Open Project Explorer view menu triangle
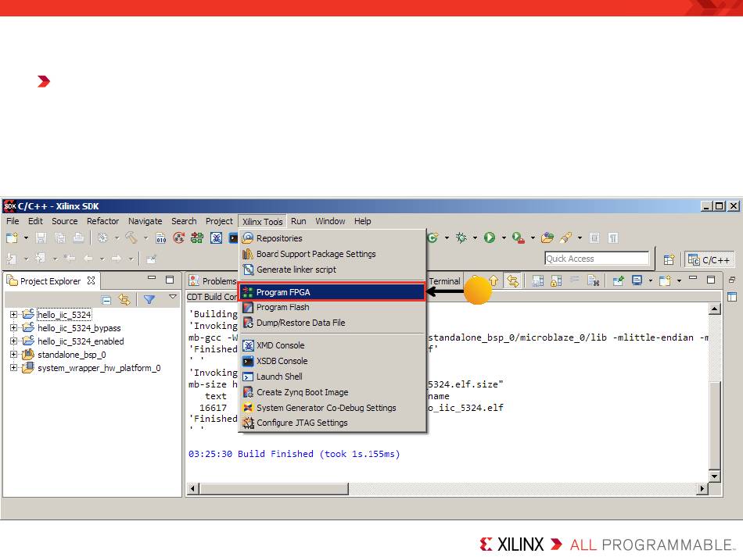The image size is (743, 557). 173,297
